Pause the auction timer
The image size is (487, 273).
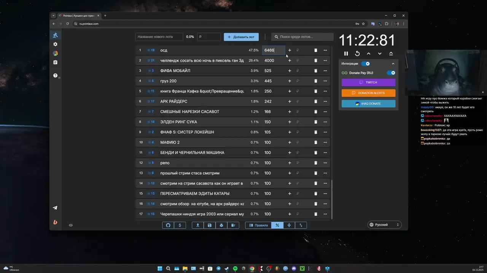coord(346,54)
